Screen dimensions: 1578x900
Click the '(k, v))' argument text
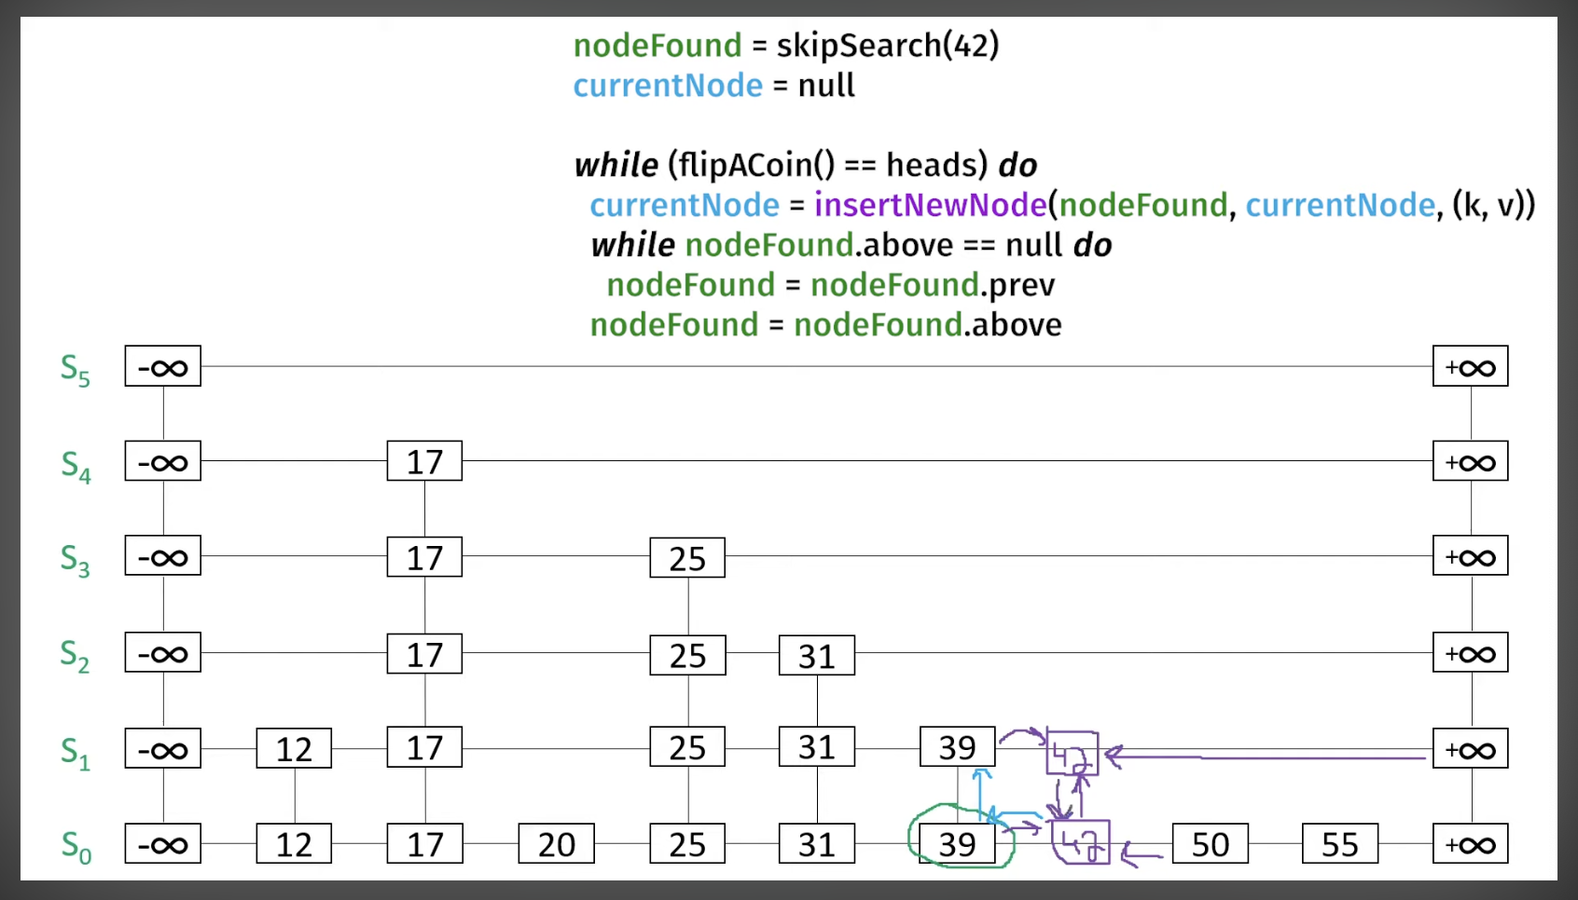click(1493, 205)
